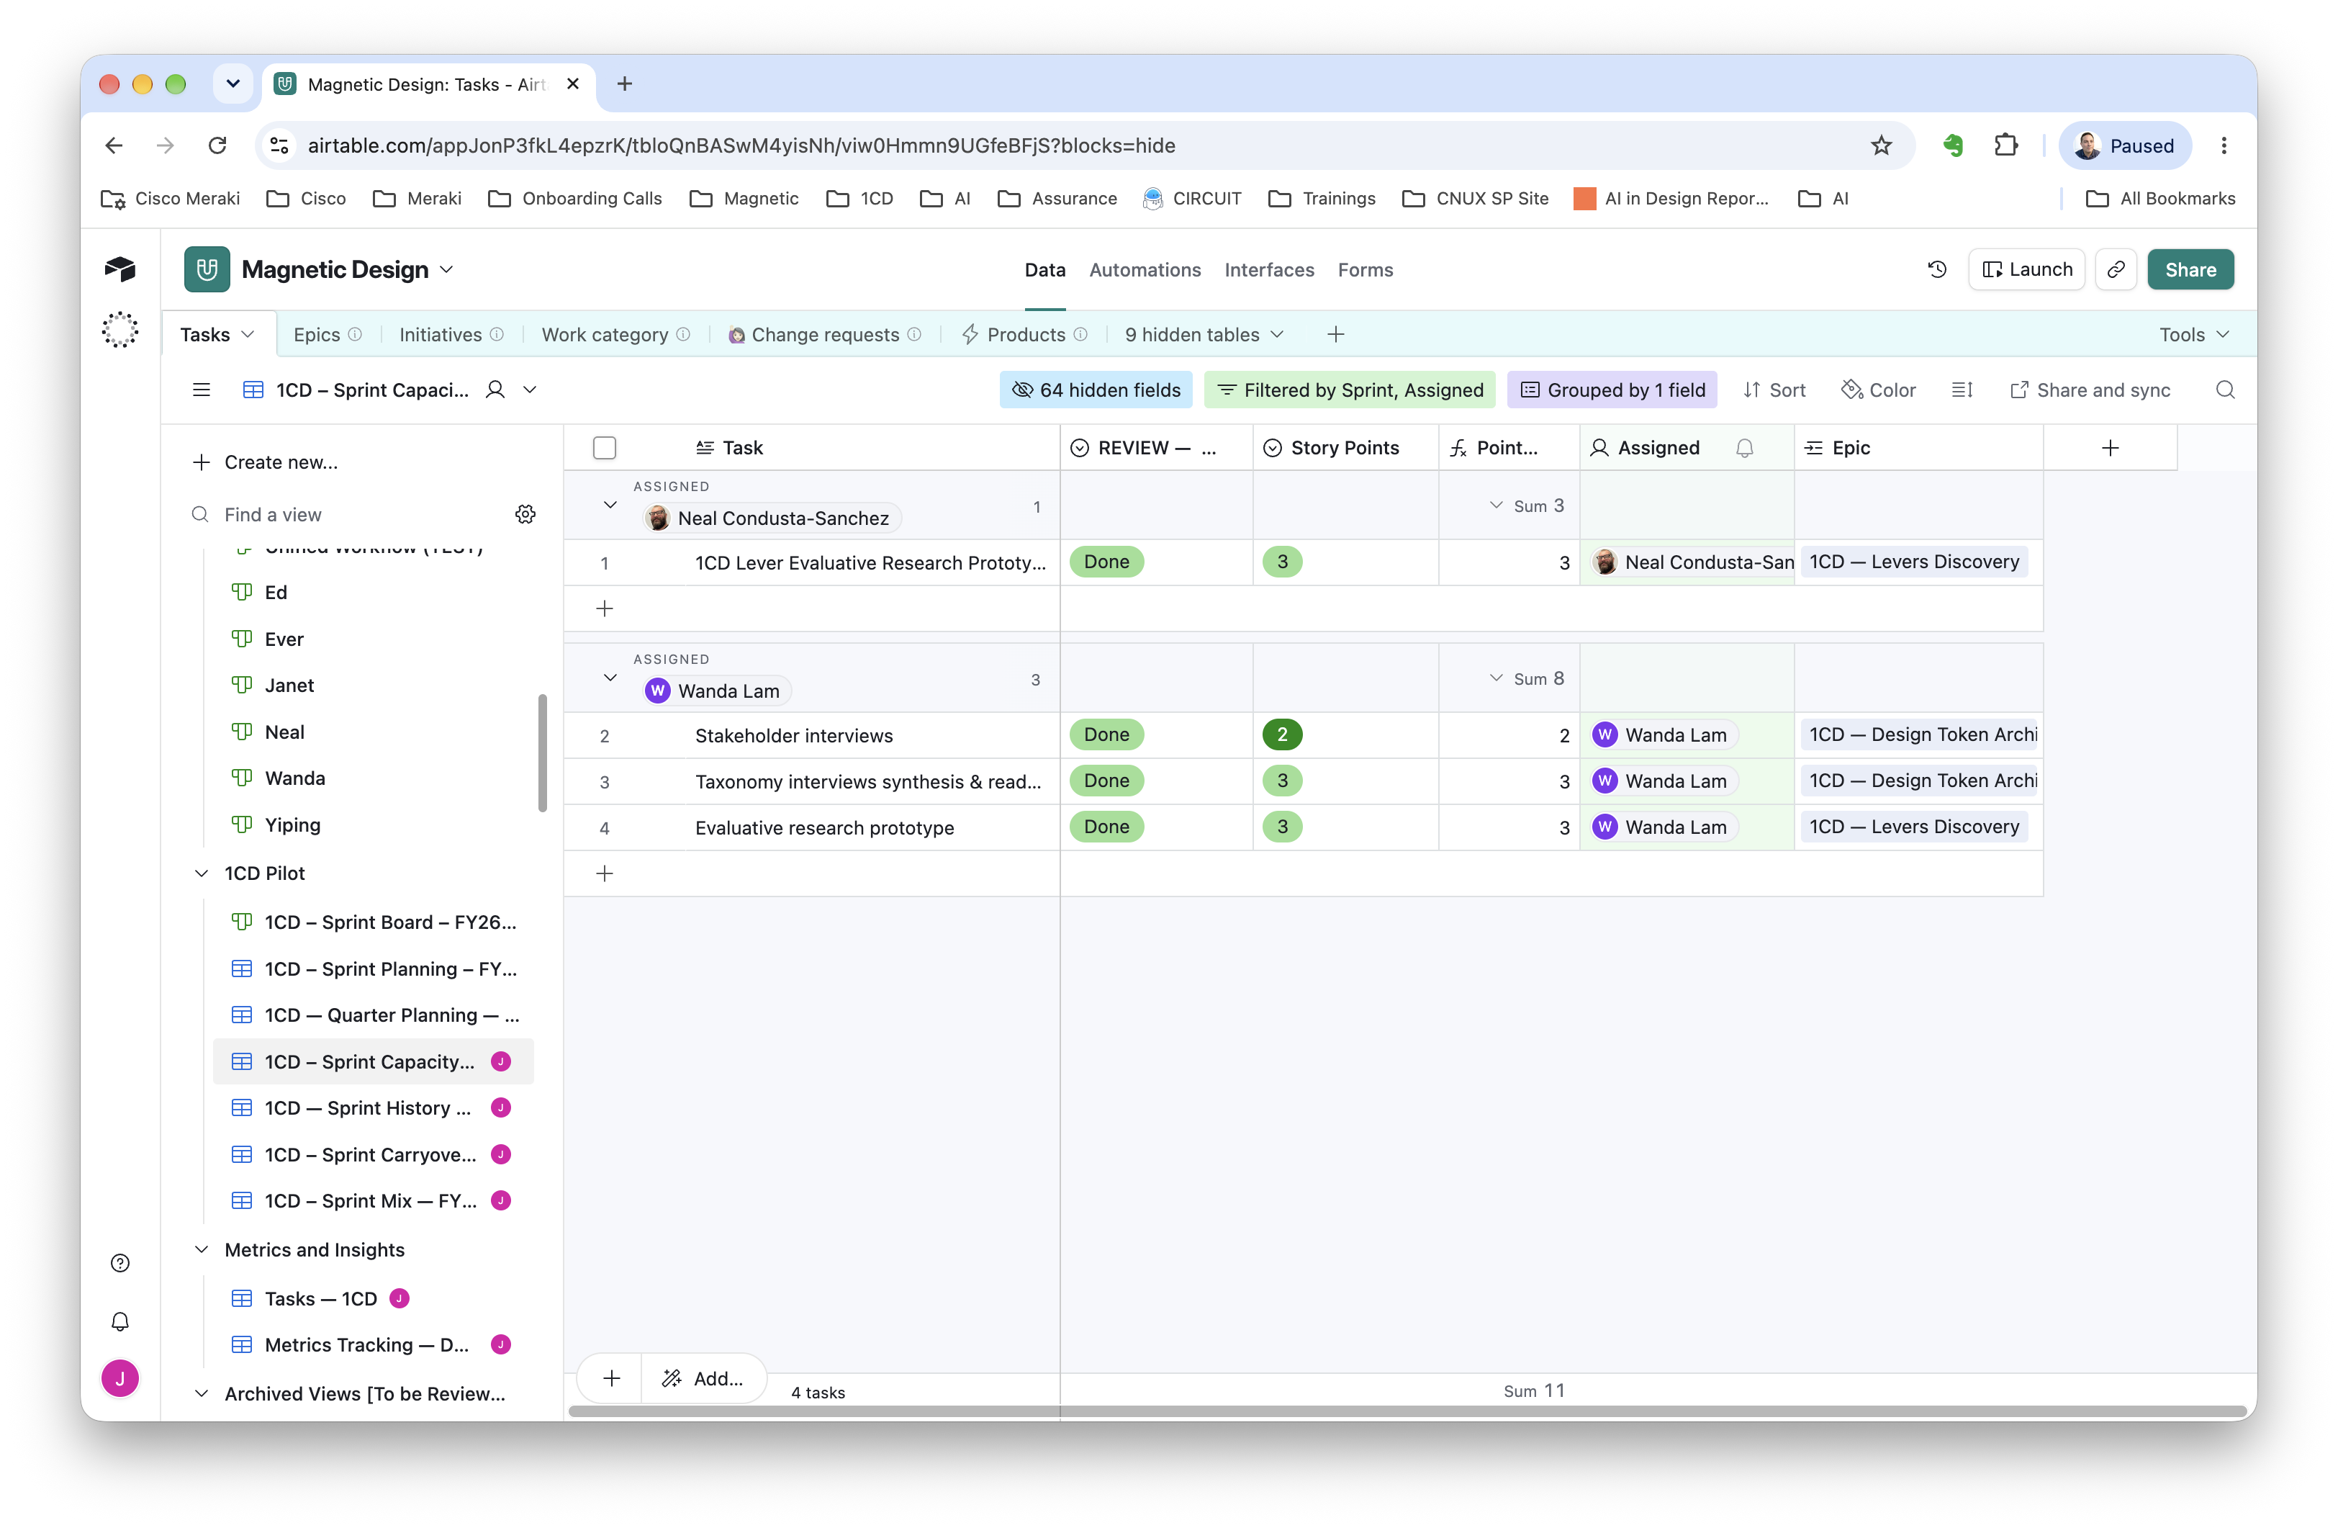Select all records checkbox in header
This screenshot has height=1528, width=2338.
click(x=604, y=448)
